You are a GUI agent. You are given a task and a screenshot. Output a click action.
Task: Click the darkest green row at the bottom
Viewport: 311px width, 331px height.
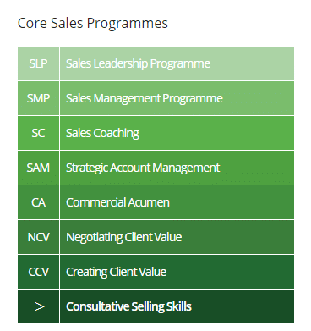click(155, 306)
